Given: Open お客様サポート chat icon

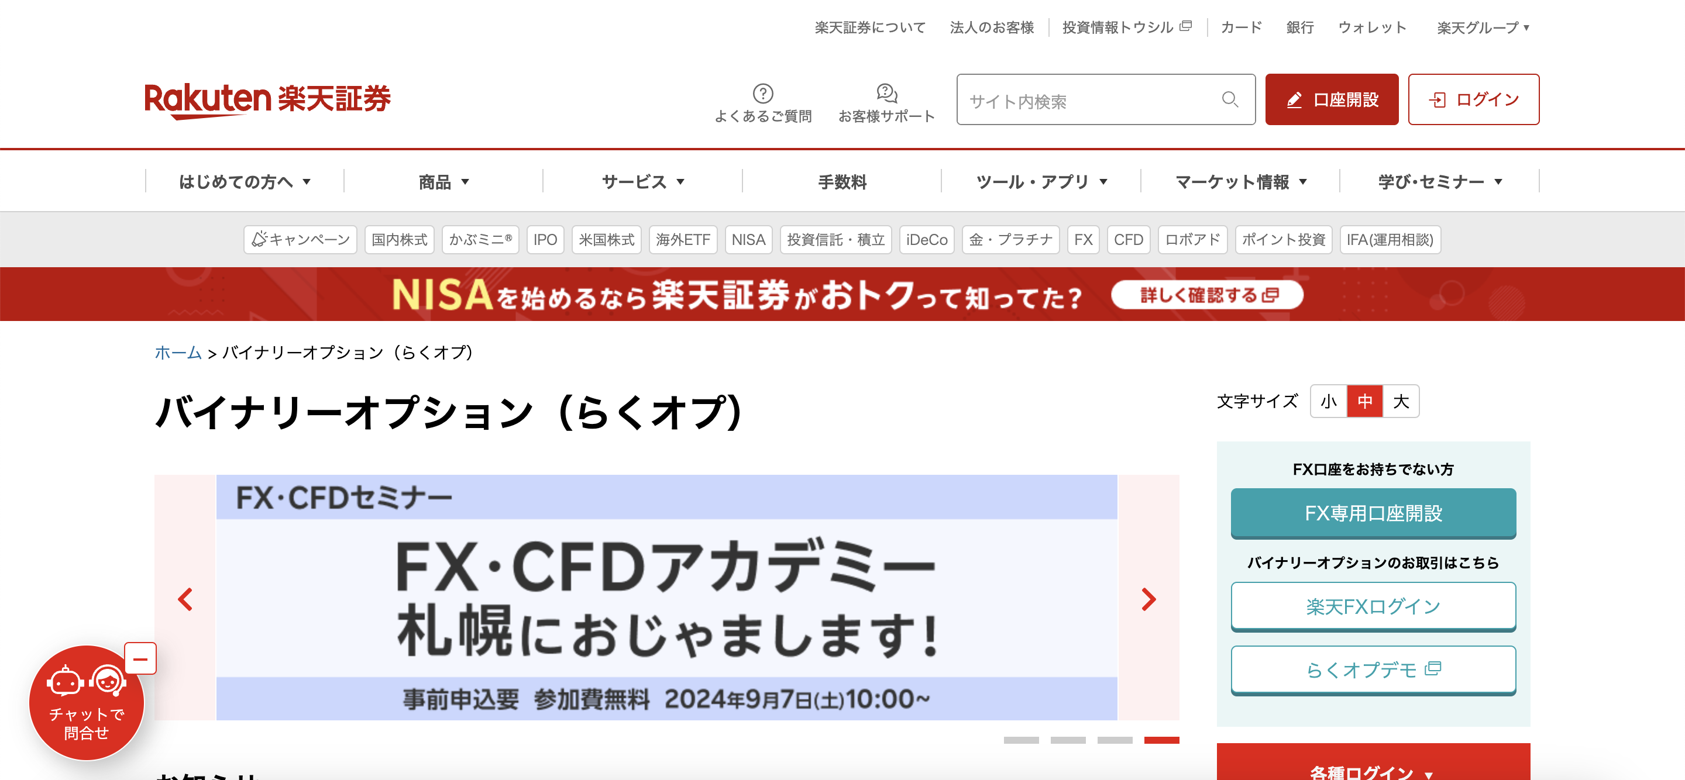Looking at the screenshot, I should coord(886,94).
